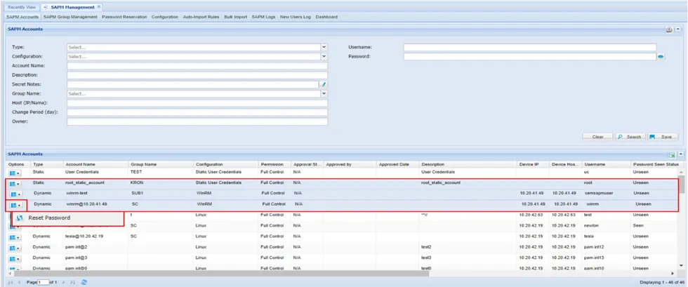Image resolution: width=688 pixels, height=287 pixels.
Task: Expand the Group Name dropdown
Action: [324, 93]
